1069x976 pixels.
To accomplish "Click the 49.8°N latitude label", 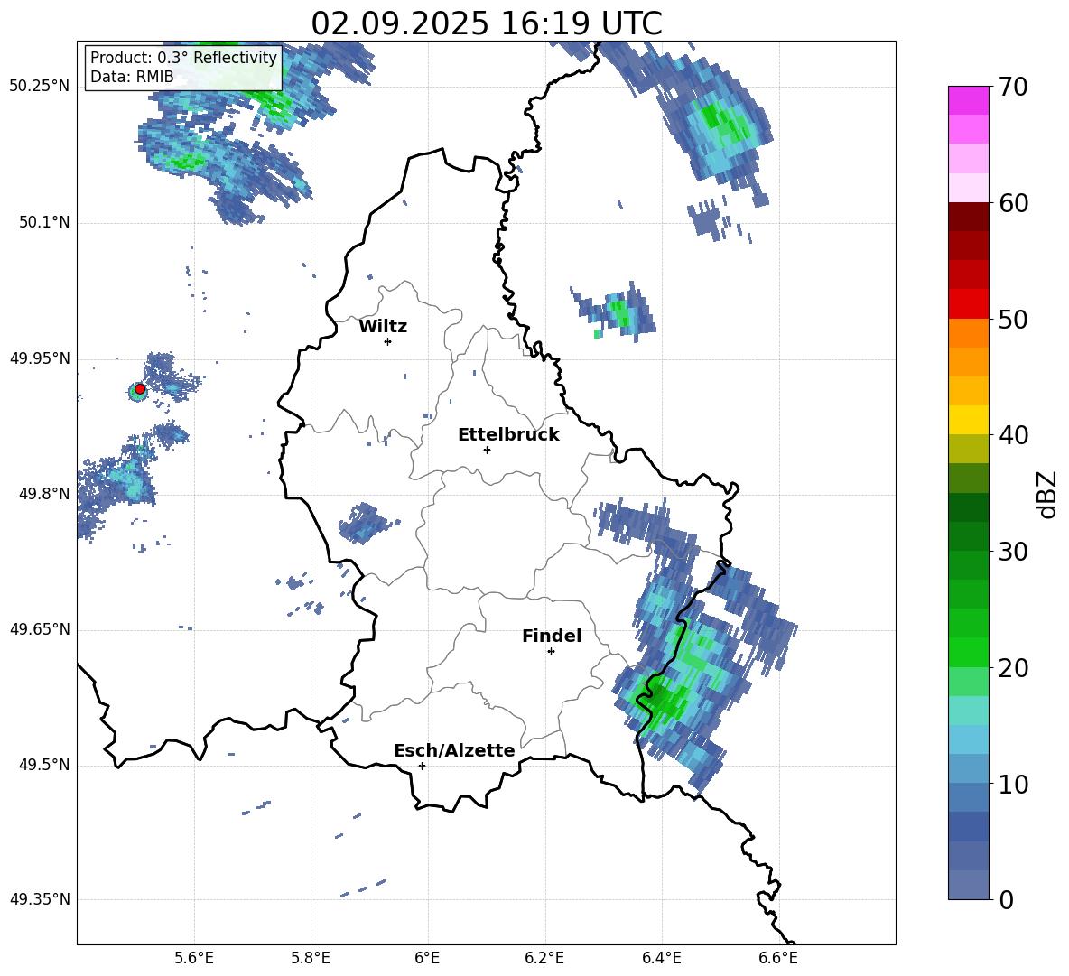I will pos(44,494).
